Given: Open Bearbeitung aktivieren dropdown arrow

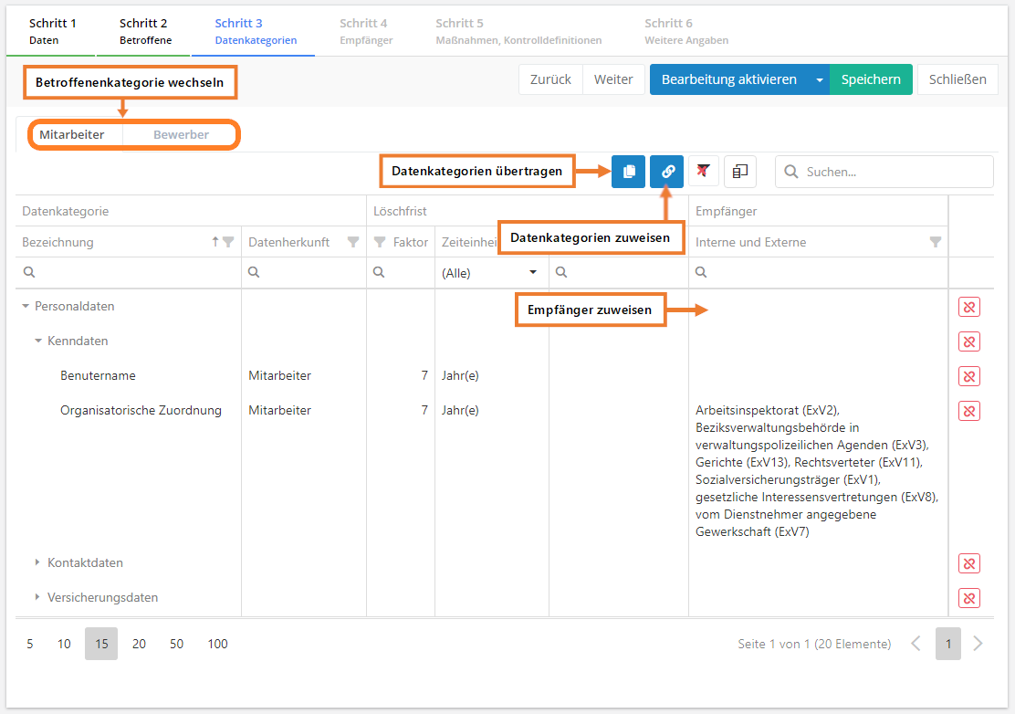Looking at the screenshot, I should [819, 79].
